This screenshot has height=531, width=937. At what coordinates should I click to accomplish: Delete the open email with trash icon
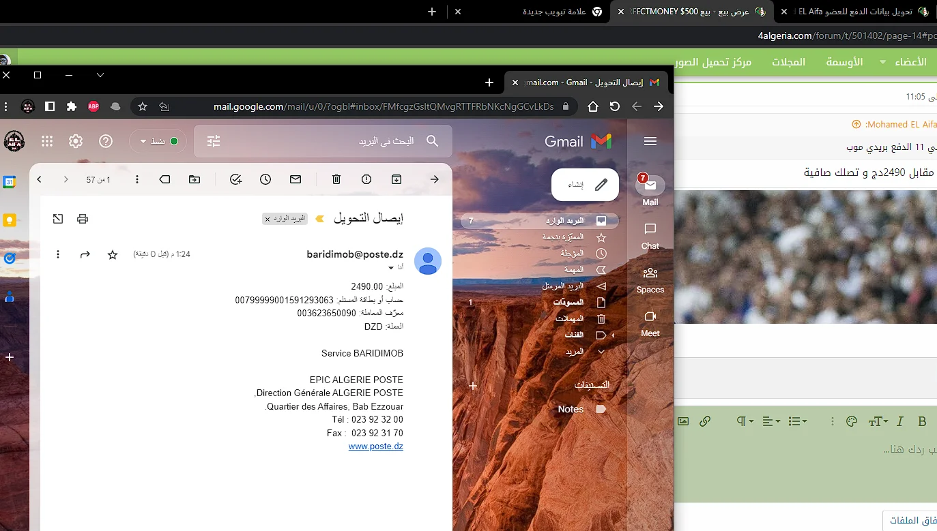[x=336, y=179]
